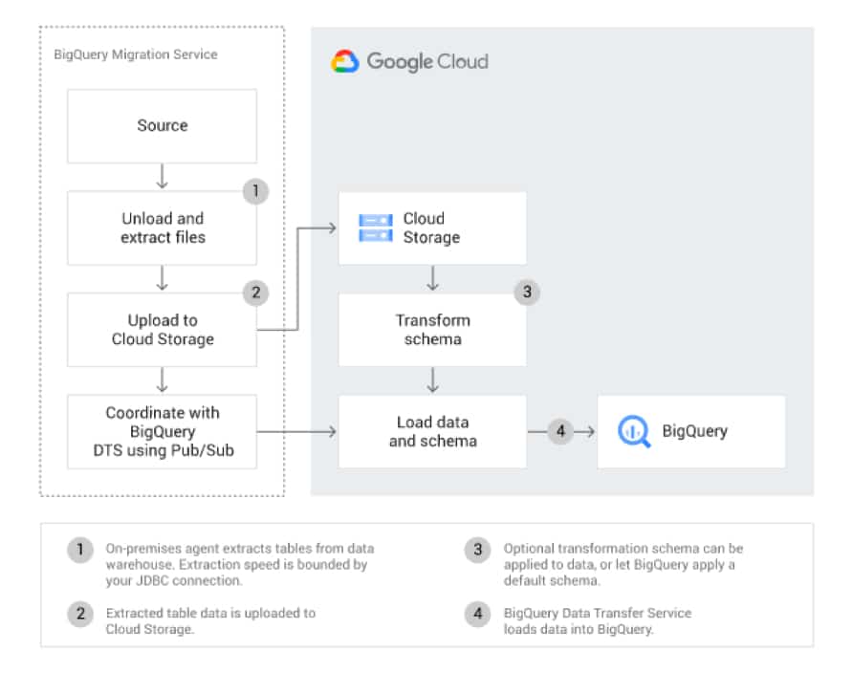Select the Unload and extract files box
This screenshot has width=852, height=673.
162,228
